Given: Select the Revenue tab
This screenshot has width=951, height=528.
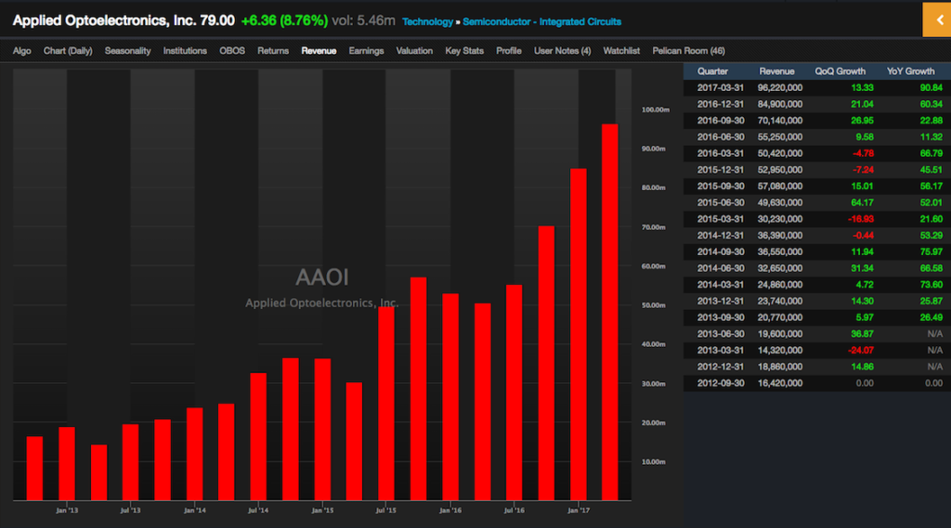Looking at the screenshot, I should click(319, 51).
